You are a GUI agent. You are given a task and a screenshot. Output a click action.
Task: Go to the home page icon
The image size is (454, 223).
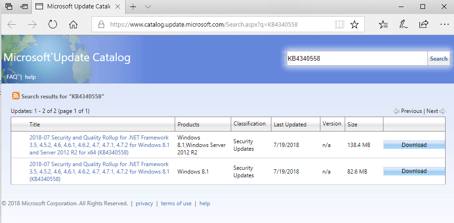[73, 25]
